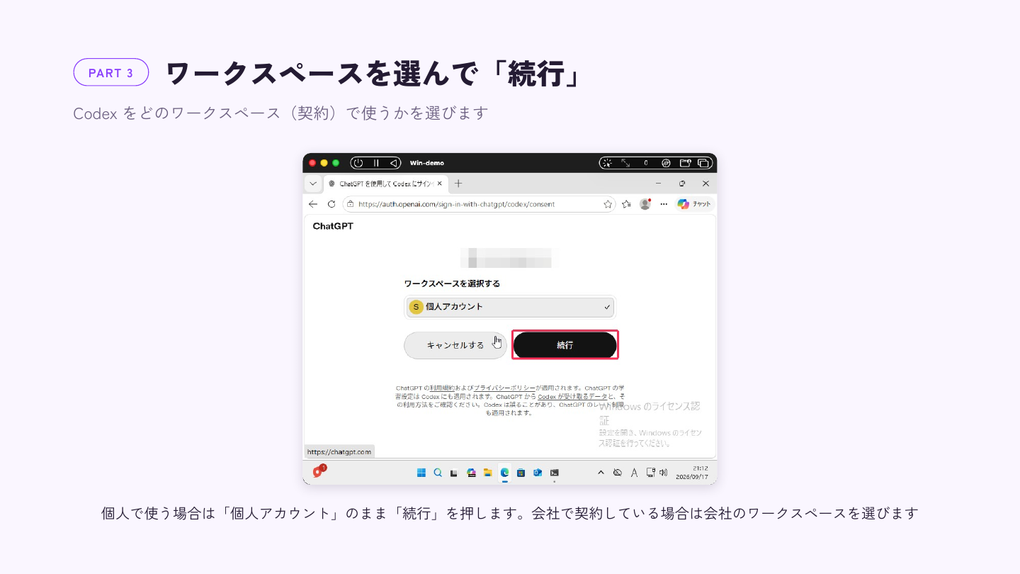Open the network status tray icon
1020x574 pixels.
[650, 473]
